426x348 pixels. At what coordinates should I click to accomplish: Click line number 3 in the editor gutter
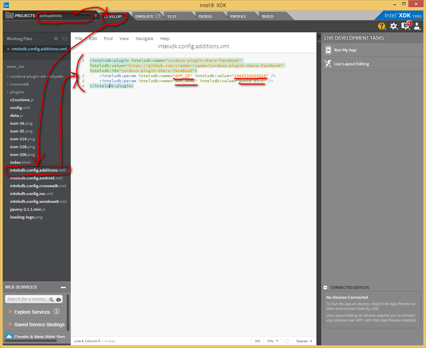pyautogui.click(x=83, y=81)
